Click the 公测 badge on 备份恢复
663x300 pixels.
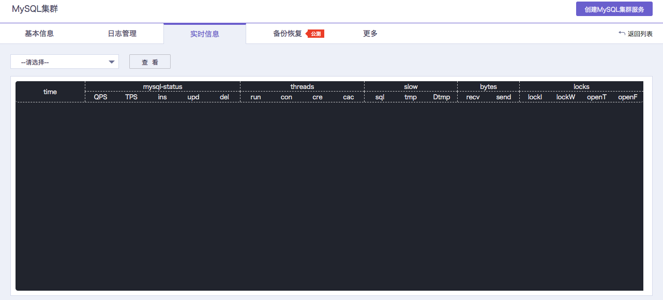click(x=315, y=34)
